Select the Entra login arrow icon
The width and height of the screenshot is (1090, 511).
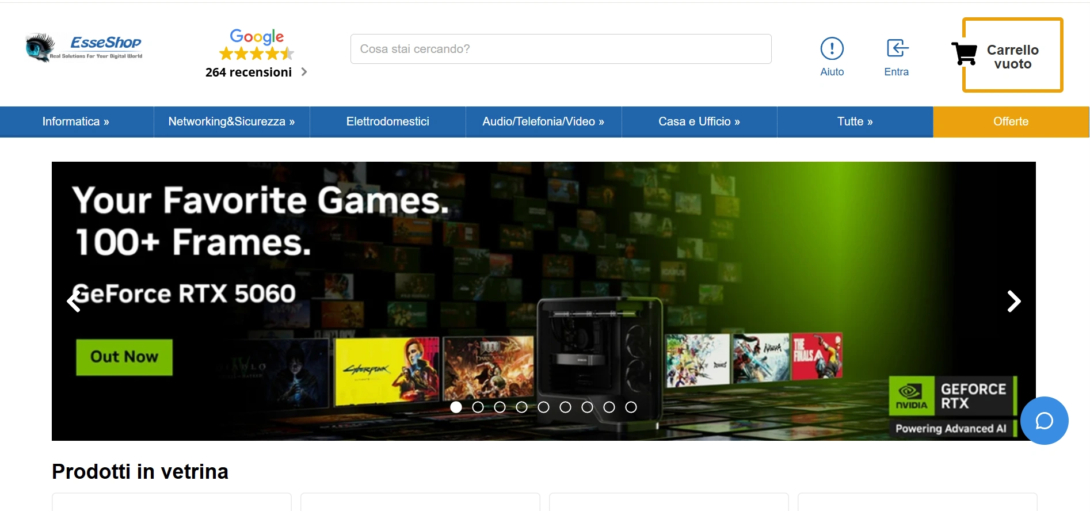tap(897, 48)
